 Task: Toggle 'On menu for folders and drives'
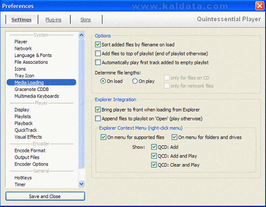174,137
